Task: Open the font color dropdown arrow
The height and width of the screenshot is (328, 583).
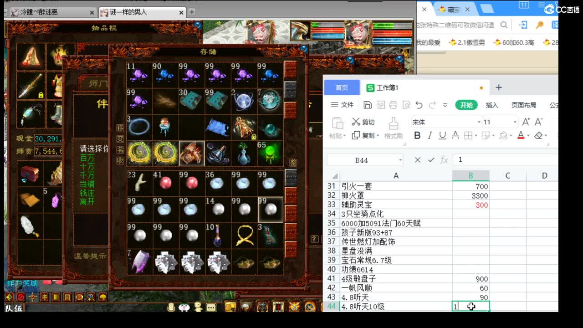Action: coord(528,136)
